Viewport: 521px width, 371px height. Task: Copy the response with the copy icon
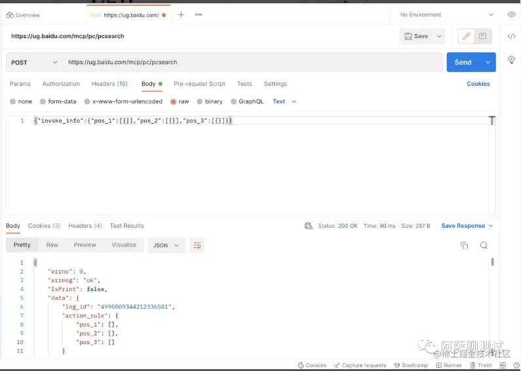pyautogui.click(x=464, y=245)
